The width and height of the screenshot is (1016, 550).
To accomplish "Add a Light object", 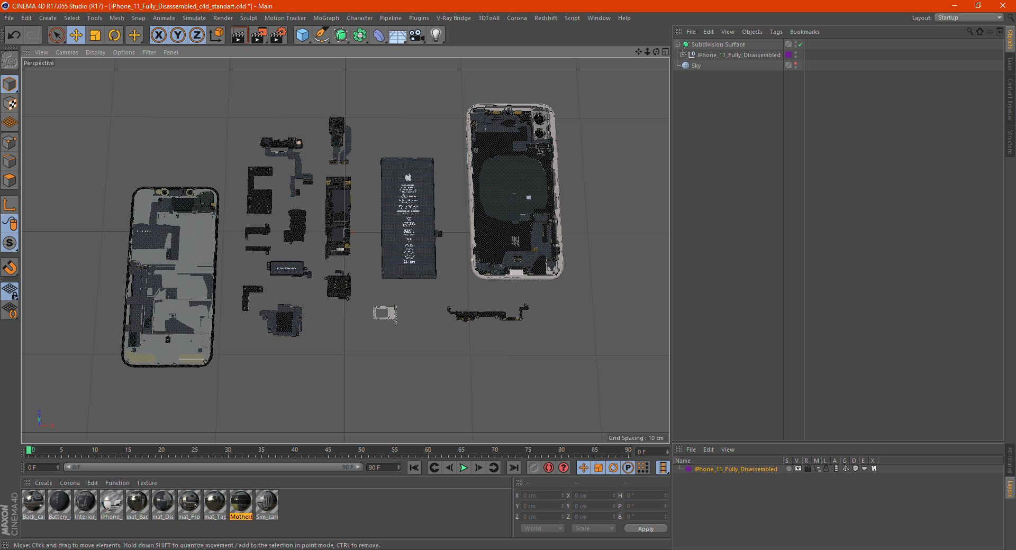I will 436,35.
